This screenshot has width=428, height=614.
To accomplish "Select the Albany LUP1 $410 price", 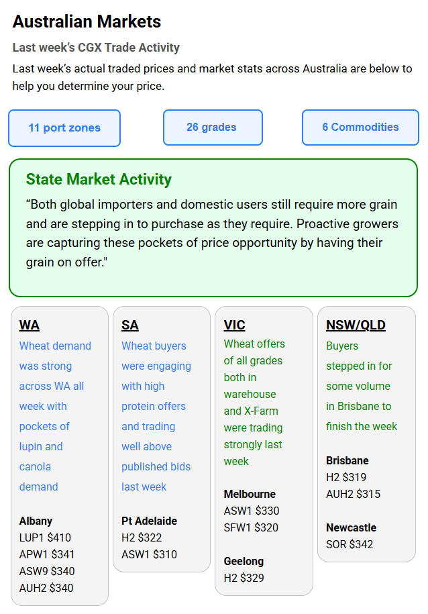I will pos(45,538).
